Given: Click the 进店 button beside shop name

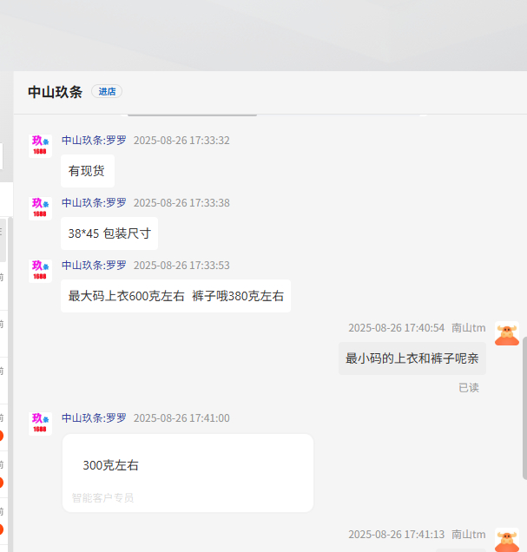Looking at the screenshot, I should pos(107,91).
